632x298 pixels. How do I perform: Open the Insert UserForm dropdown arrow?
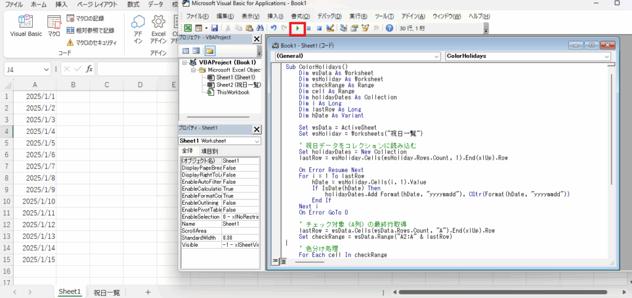(206, 28)
